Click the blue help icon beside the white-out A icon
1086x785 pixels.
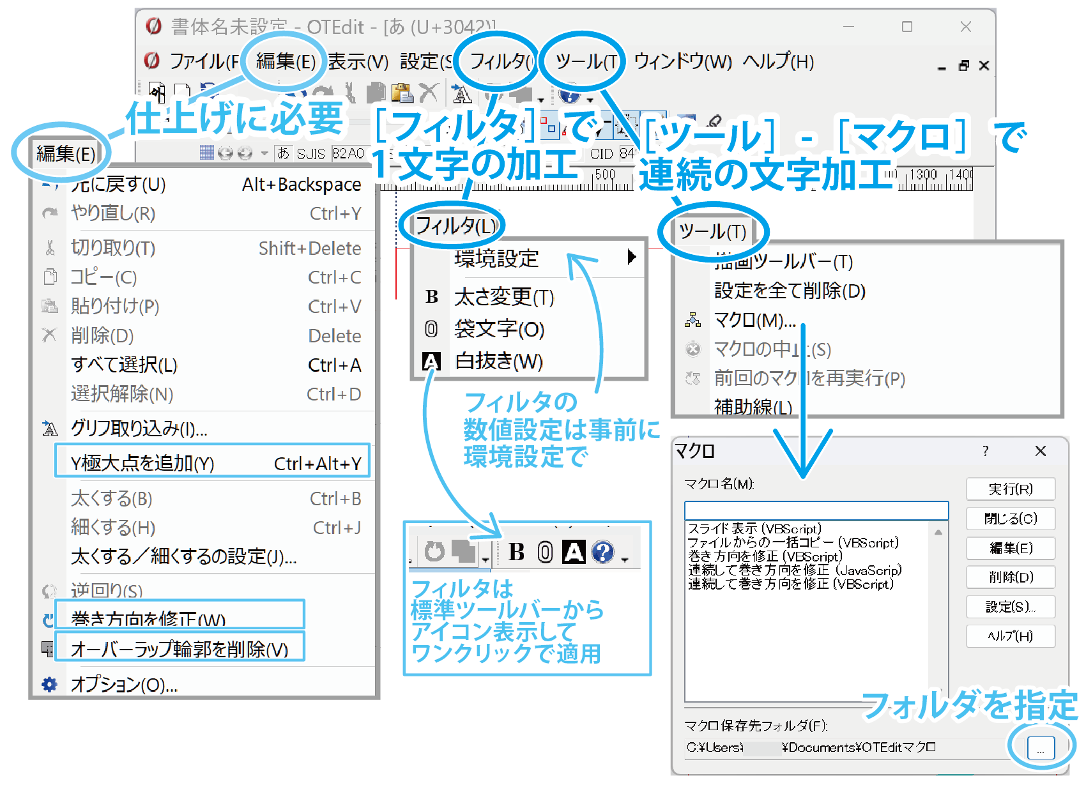point(602,552)
